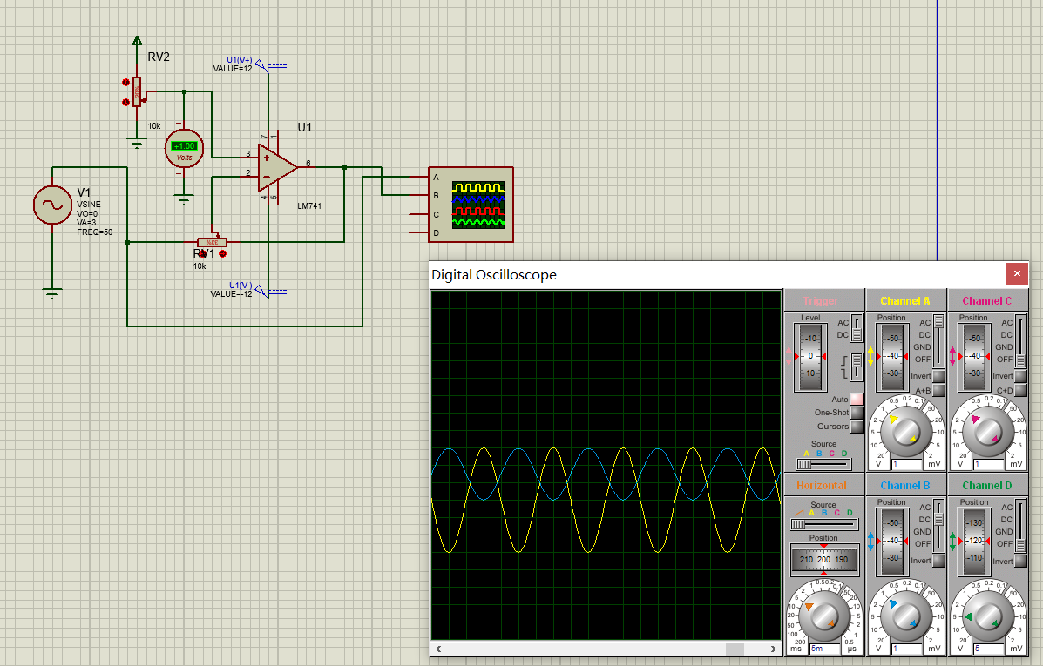The width and height of the screenshot is (1043, 666).
Task: Click the LM741 part label
Action: [x=309, y=206]
